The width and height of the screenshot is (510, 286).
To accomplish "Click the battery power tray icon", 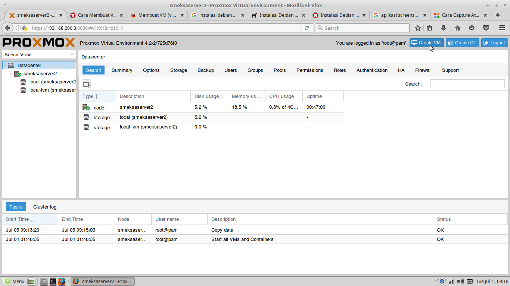I will coord(470,282).
